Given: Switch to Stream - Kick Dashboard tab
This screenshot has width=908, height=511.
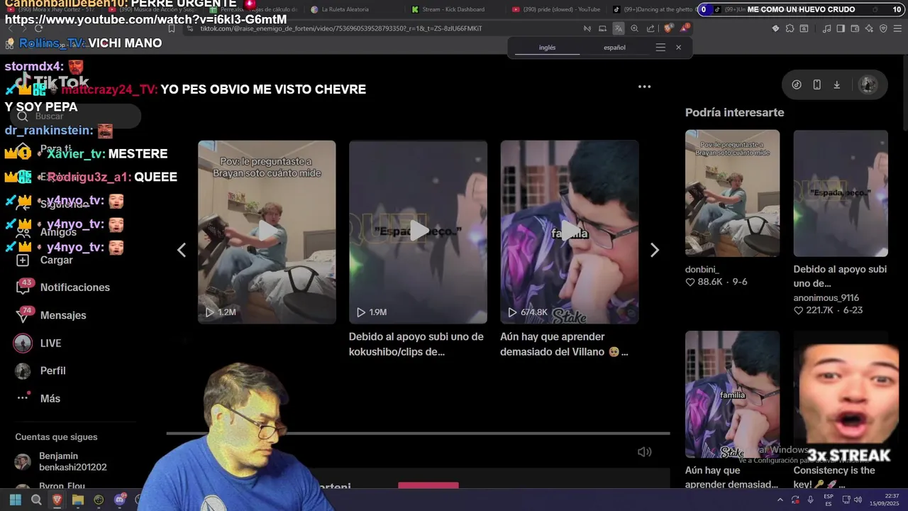Looking at the screenshot, I should pos(453,9).
